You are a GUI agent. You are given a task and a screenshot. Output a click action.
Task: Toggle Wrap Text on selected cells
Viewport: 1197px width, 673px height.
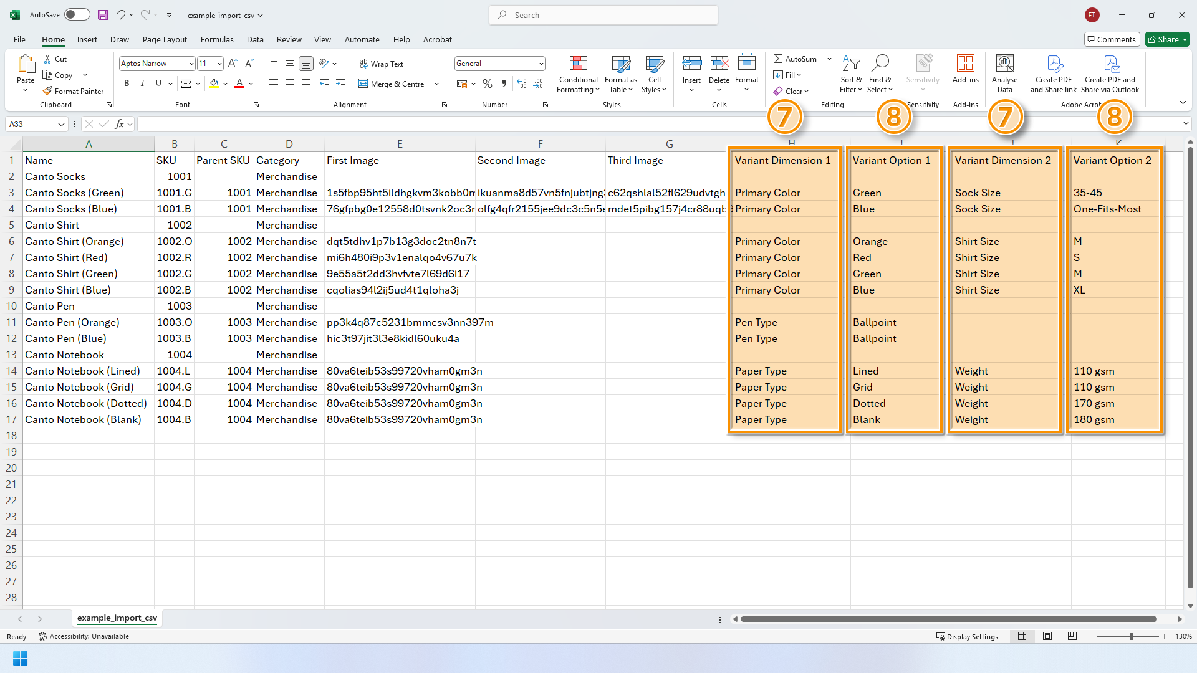click(x=382, y=64)
